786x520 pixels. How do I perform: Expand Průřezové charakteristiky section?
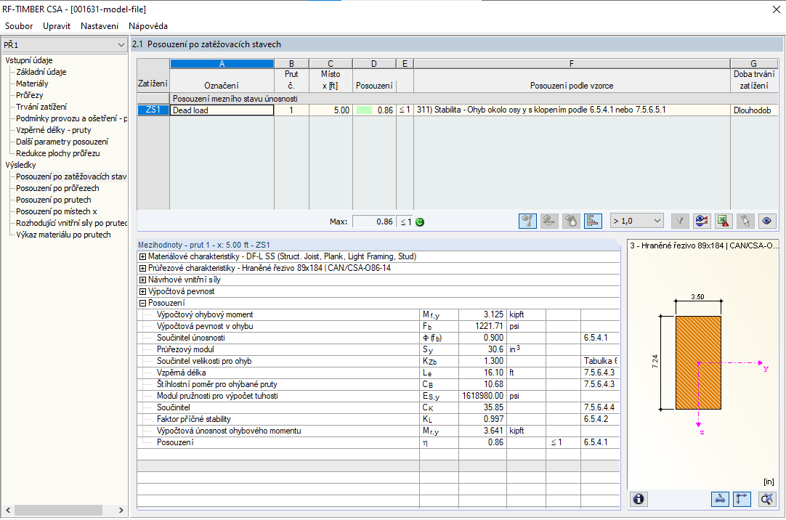pyautogui.click(x=143, y=268)
